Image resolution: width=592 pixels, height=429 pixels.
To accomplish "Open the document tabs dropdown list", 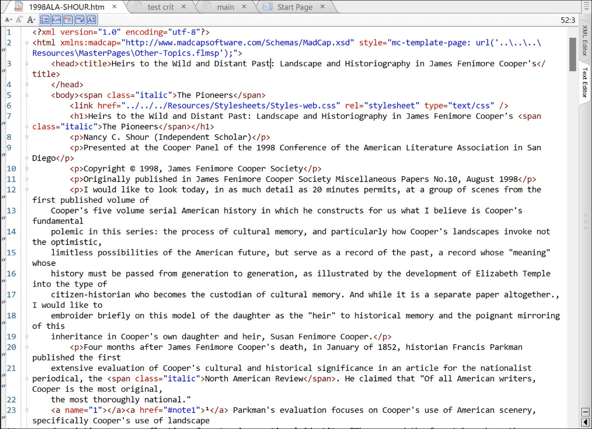I will coord(586,7).
